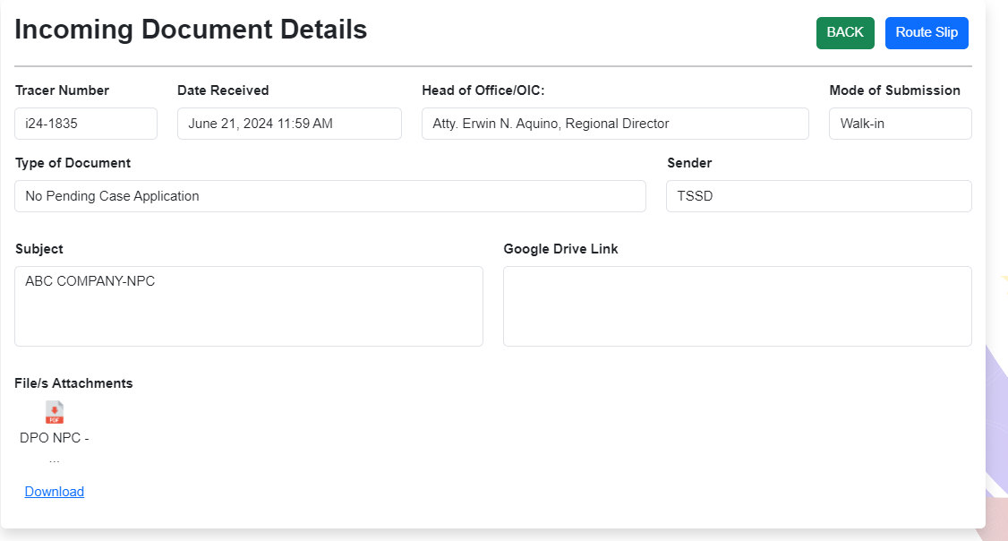Screen dimensions: 1008x541
Task: Click the PDF file attachment icon
Action: 55,412
